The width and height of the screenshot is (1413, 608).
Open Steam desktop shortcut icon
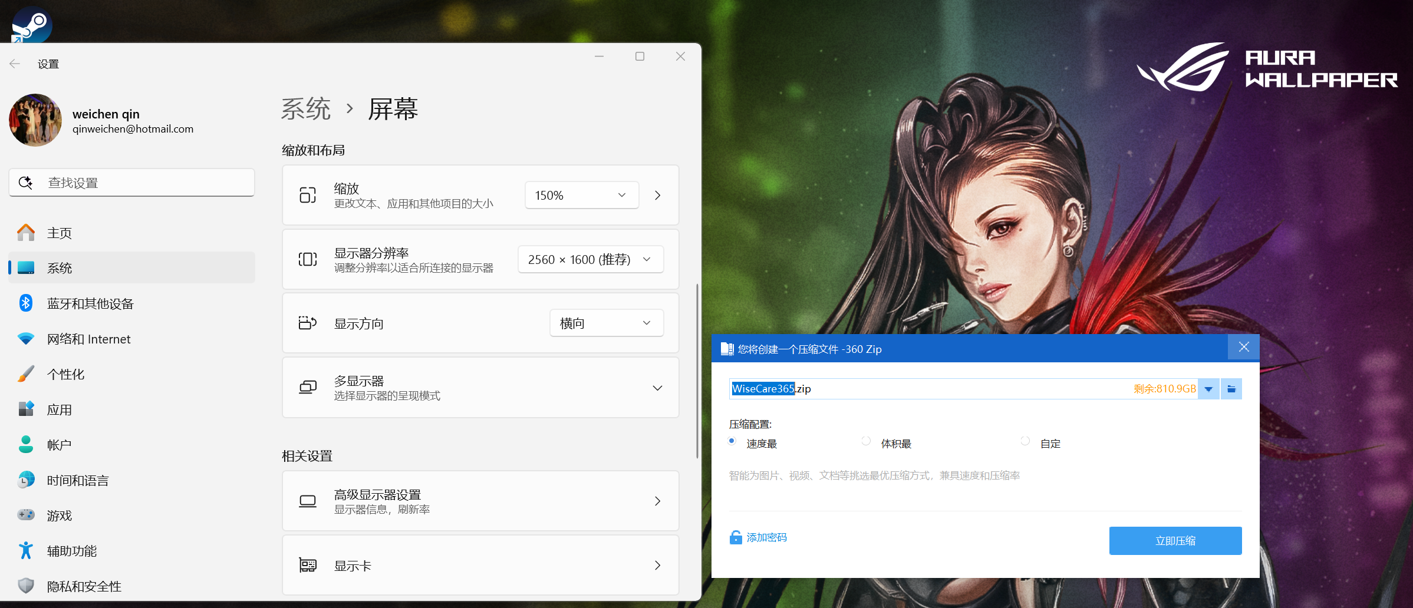(32, 24)
